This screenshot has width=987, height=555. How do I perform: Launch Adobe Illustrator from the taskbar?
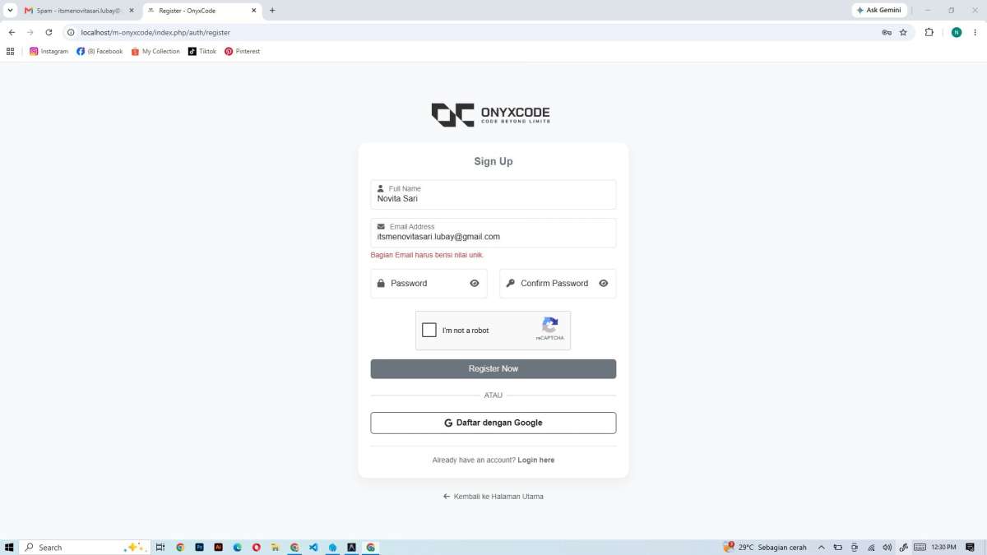[x=218, y=548]
